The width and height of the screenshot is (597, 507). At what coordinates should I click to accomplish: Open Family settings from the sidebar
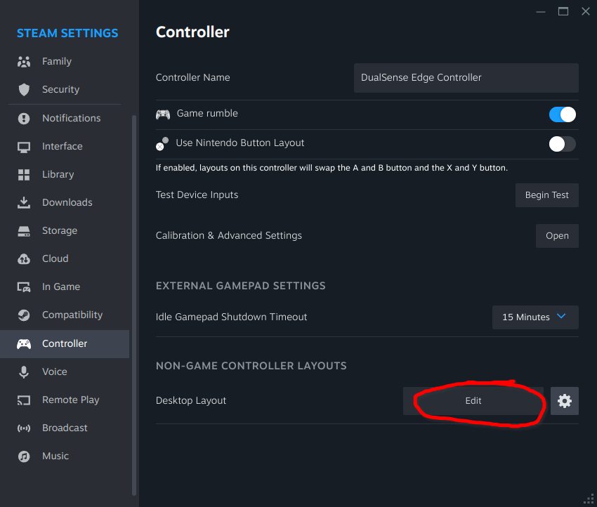(x=56, y=61)
